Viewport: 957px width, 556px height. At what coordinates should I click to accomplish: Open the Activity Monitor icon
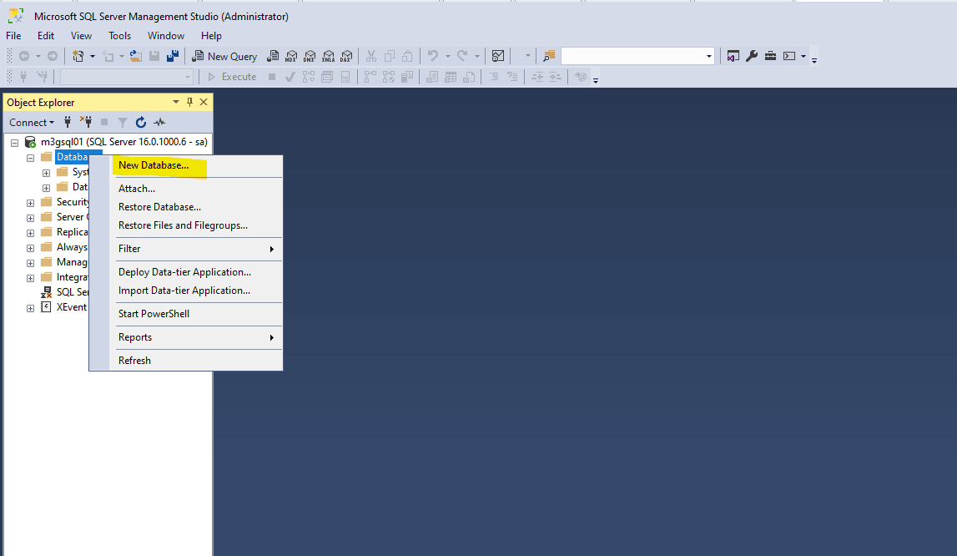[498, 56]
